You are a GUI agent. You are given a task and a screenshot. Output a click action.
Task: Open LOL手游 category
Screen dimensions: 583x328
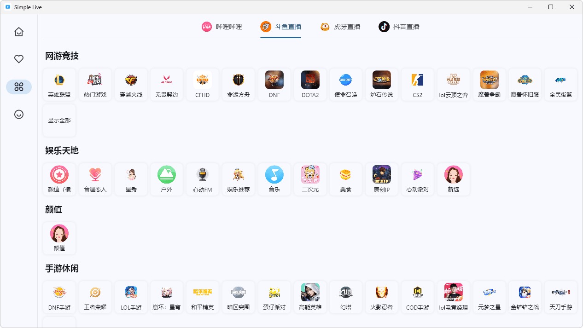point(131,297)
